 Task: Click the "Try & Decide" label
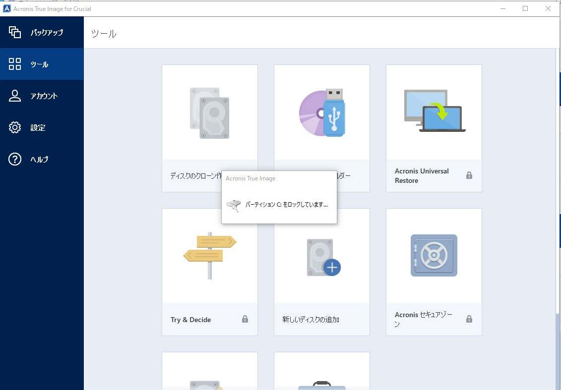(190, 320)
